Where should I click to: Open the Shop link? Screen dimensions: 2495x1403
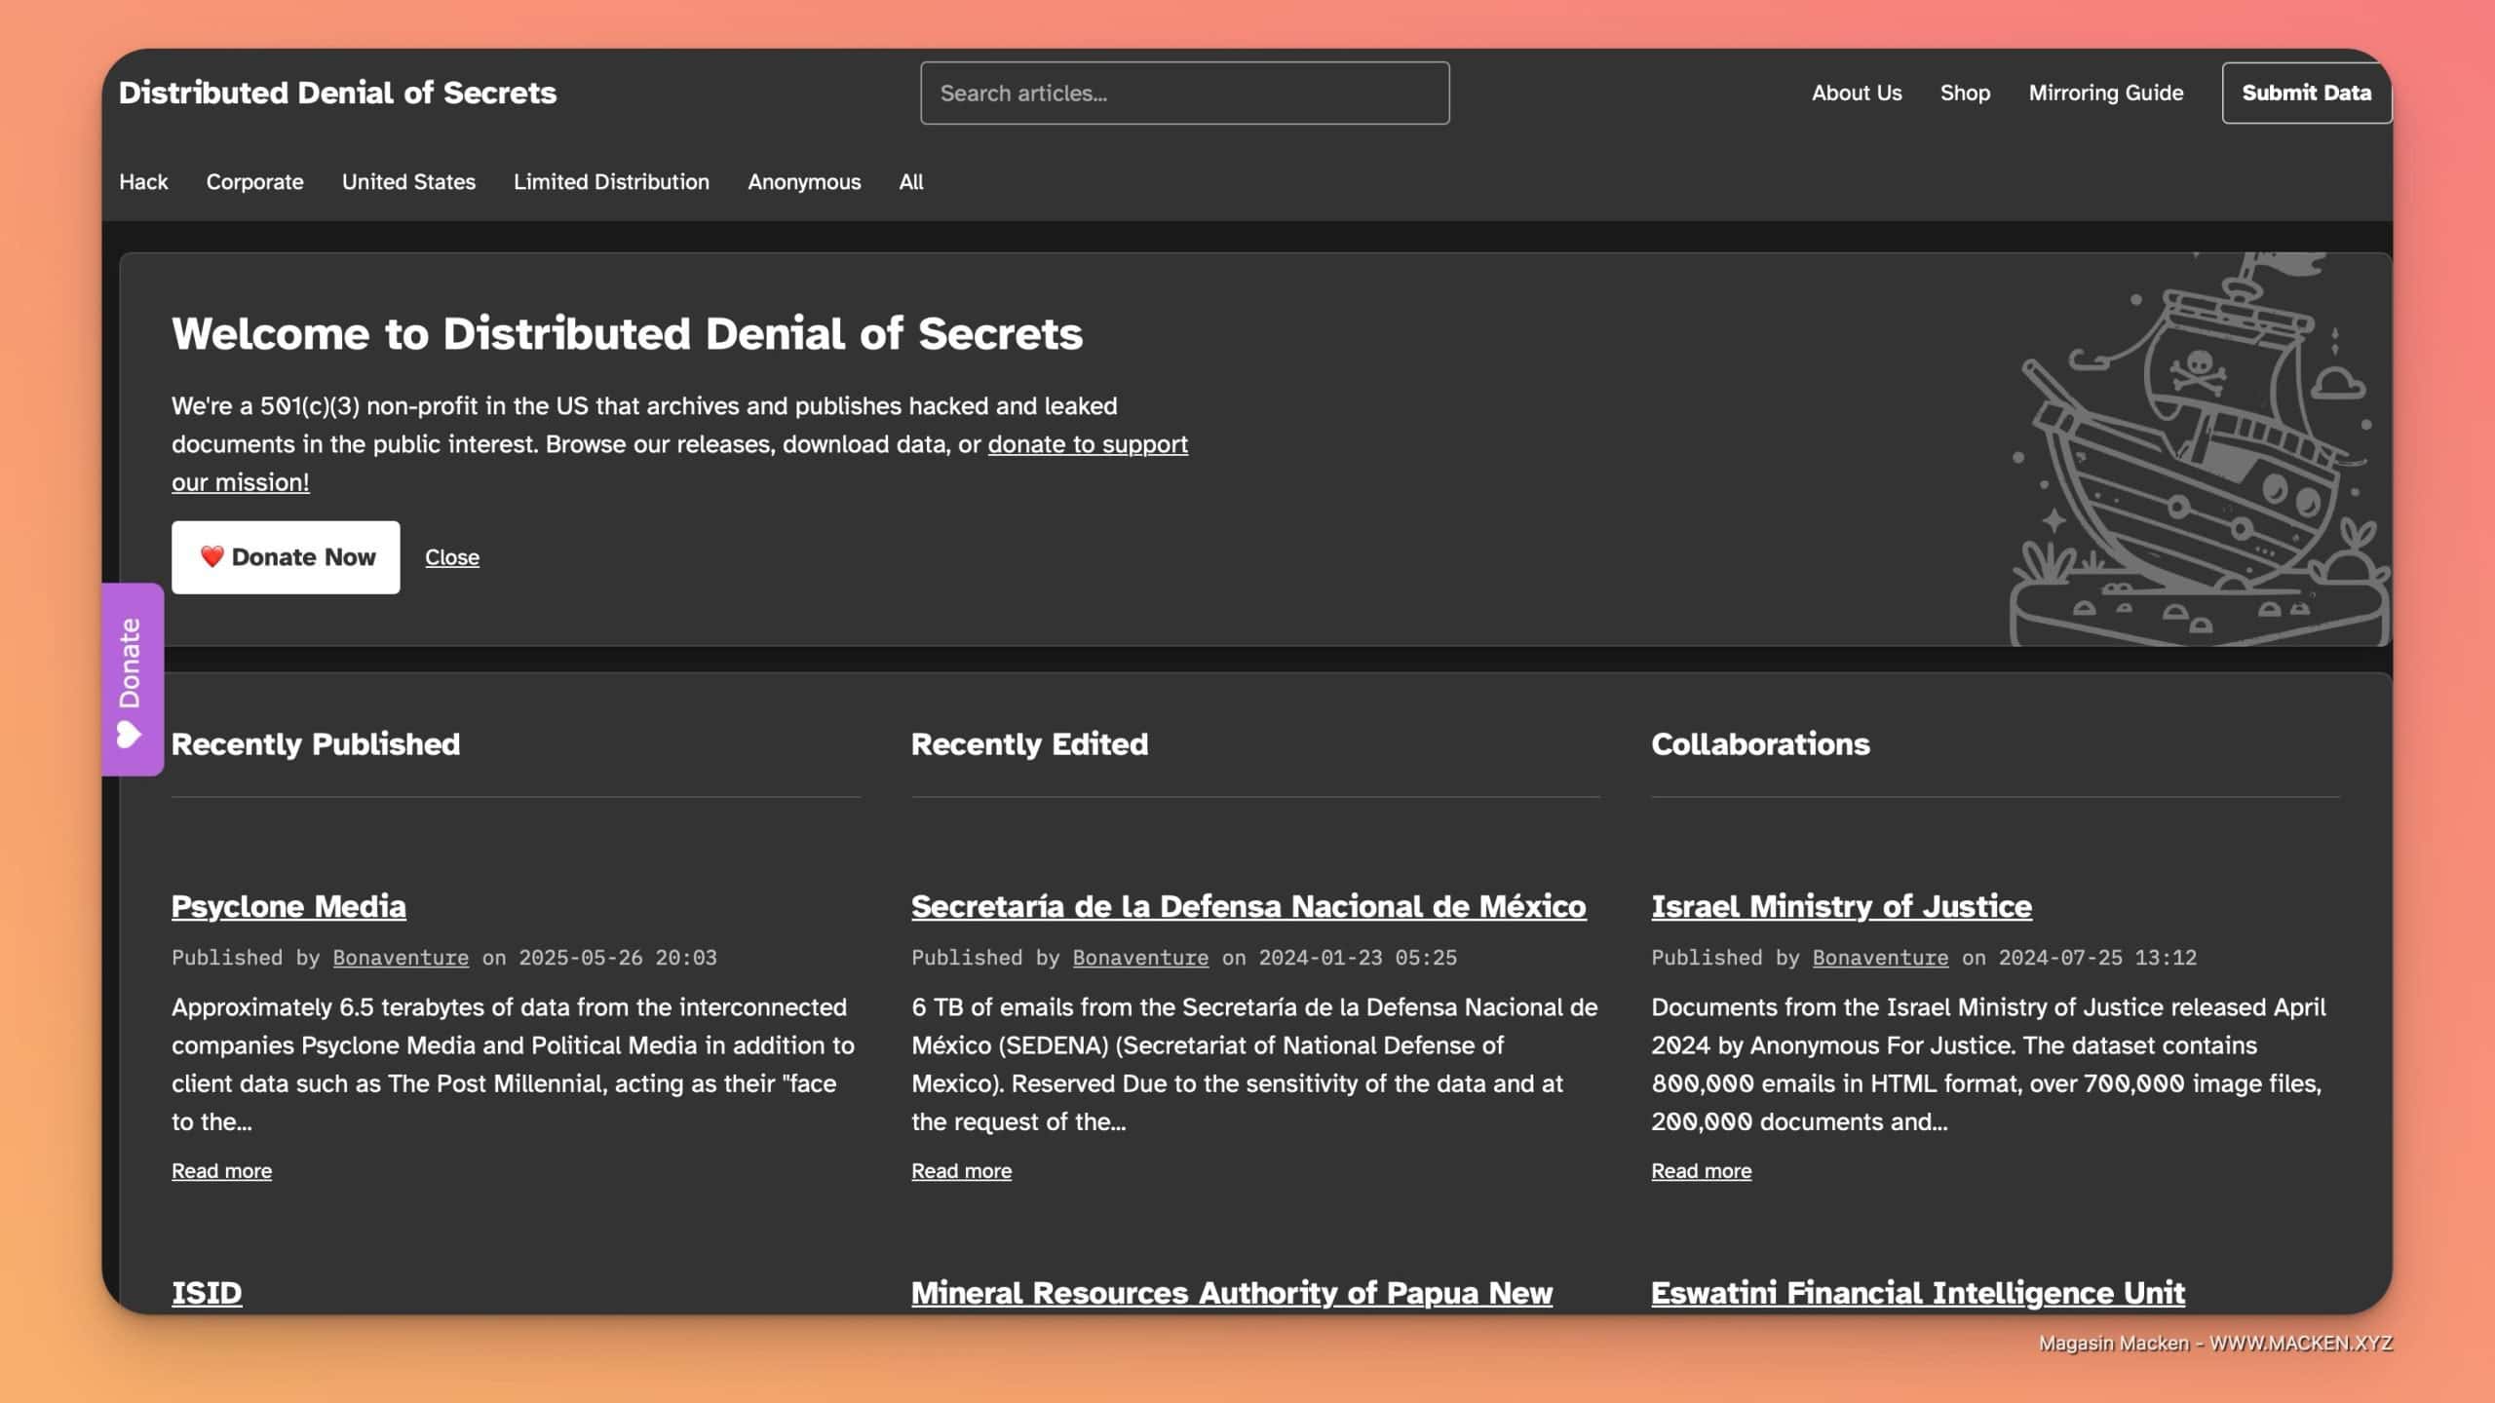(1965, 93)
